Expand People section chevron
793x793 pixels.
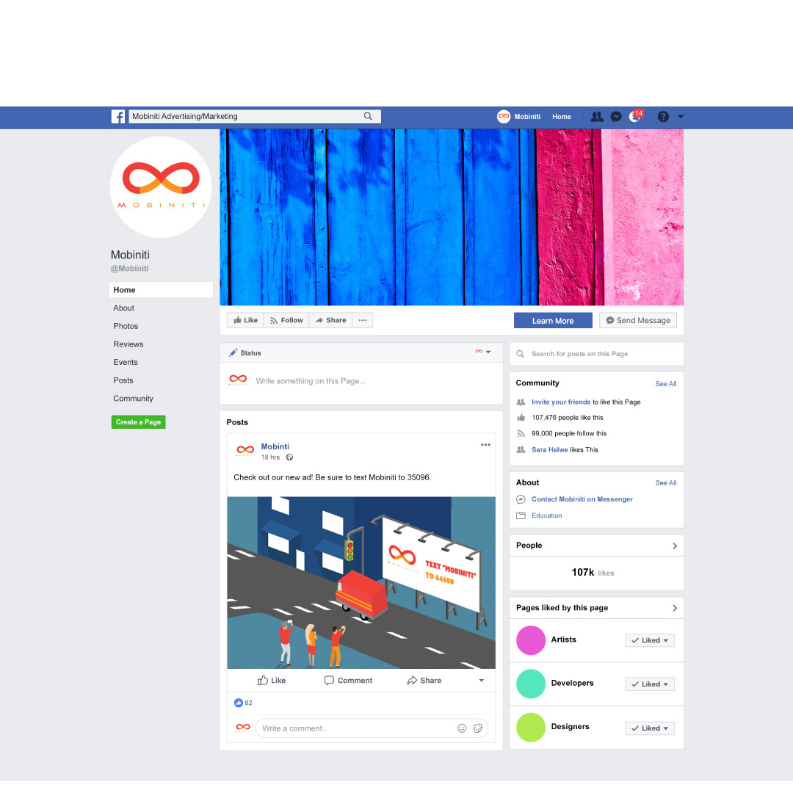(675, 546)
